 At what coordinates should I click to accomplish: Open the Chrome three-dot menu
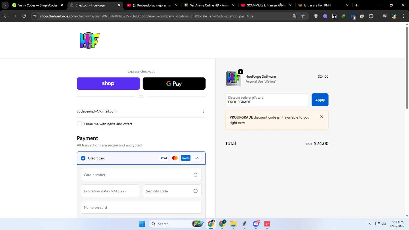pos(403,16)
